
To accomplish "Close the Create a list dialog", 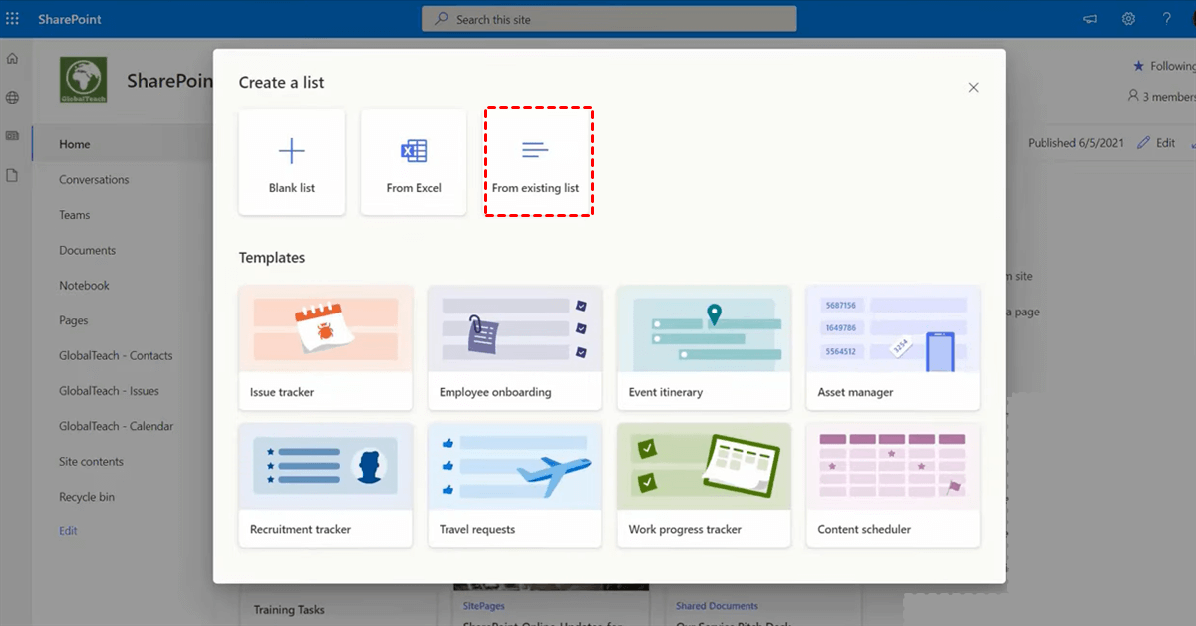I will click(x=974, y=88).
